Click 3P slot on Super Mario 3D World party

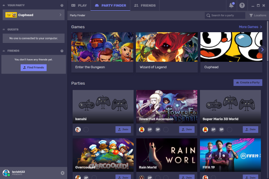click(x=221, y=129)
